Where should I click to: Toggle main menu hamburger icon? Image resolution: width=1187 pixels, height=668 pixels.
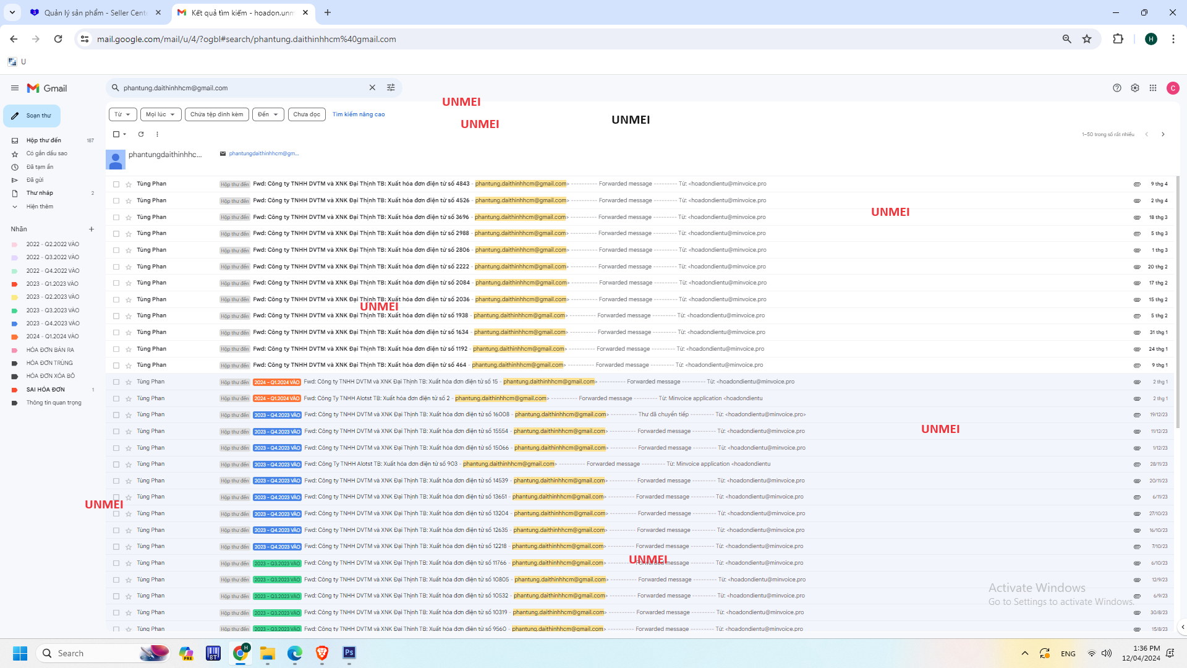tap(14, 88)
